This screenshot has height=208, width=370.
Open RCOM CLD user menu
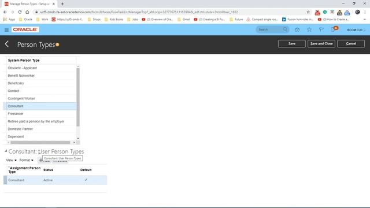(x=356, y=30)
